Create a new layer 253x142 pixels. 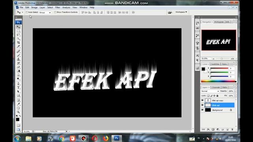click(228, 129)
